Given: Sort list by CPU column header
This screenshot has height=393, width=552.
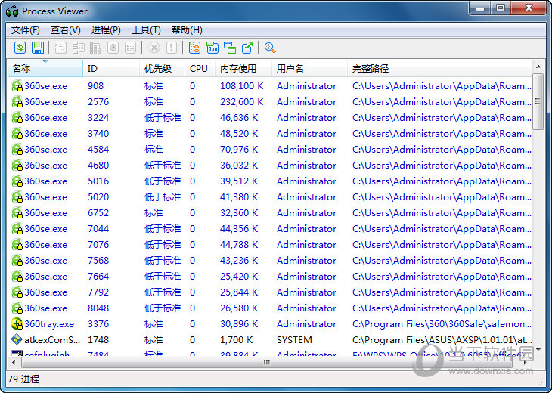Looking at the screenshot, I should [x=200, y=68].
